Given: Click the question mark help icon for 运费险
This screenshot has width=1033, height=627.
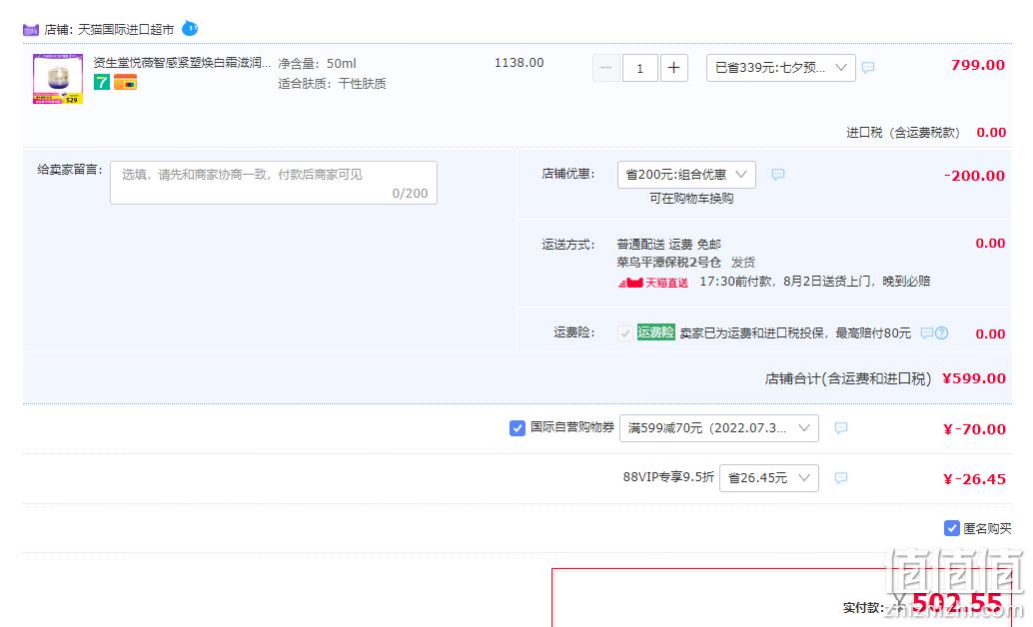Looking at the screenshot, I should tap(942, 333).
